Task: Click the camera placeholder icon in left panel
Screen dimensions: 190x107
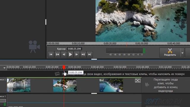Action: pos(34,47)
